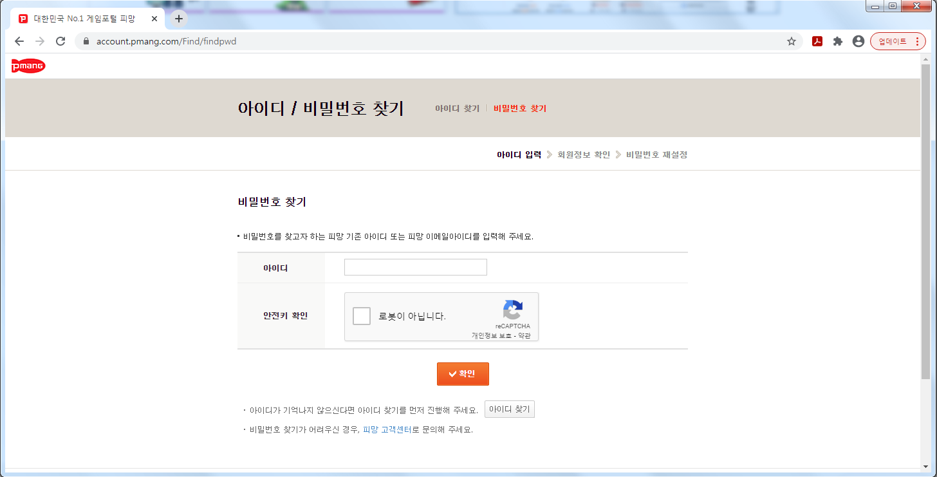Open a new tab with plus icon
This screenshot has width=937, height=477.
coord(179,19)
